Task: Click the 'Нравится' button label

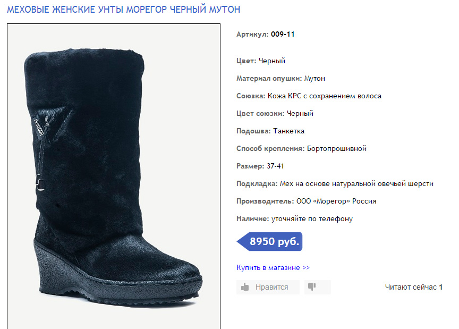Action: 271,287
